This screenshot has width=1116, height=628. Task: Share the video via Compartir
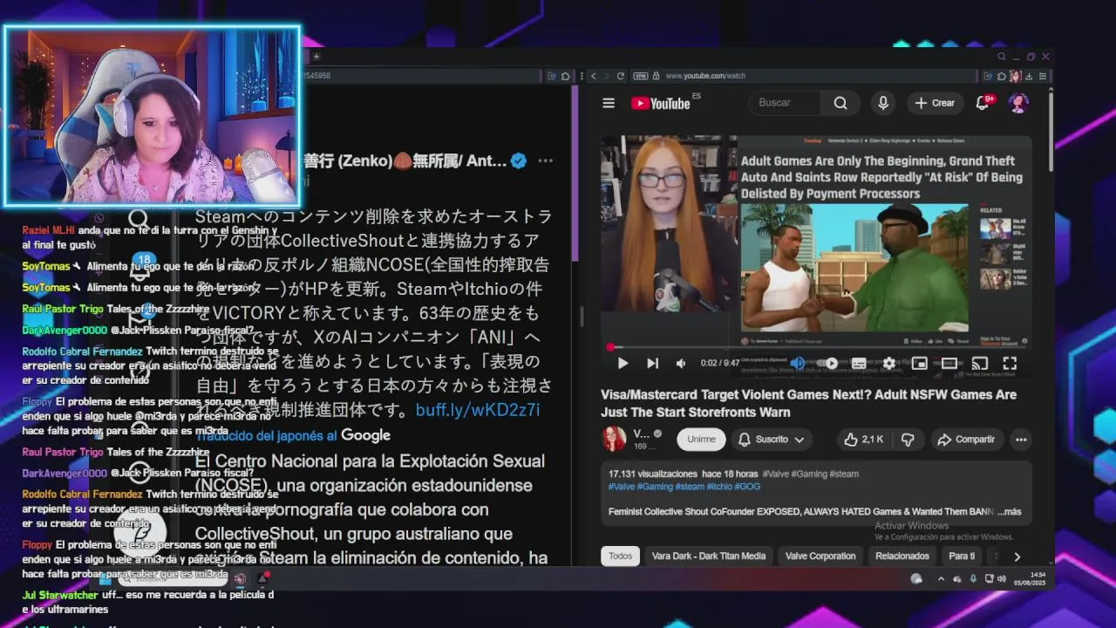pyautogui.click(x=965, y=440)
